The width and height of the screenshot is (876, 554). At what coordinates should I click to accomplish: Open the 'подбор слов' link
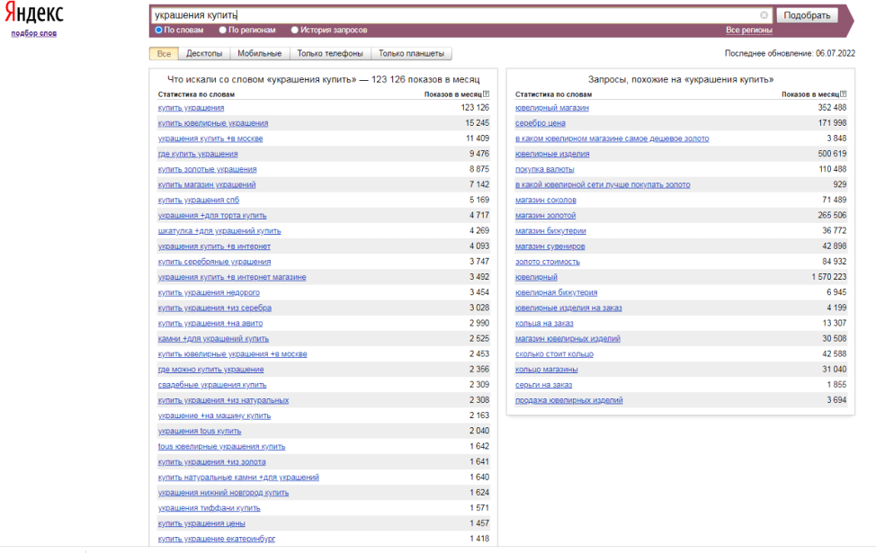pyautogui.click(x=33, y=33)
